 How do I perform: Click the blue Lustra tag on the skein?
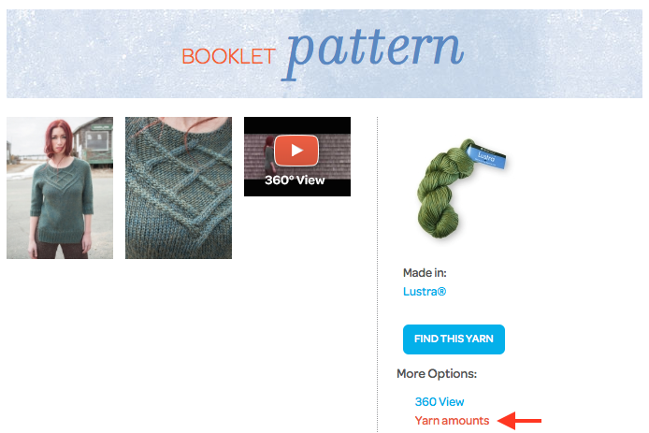click(x=487, y=155)
